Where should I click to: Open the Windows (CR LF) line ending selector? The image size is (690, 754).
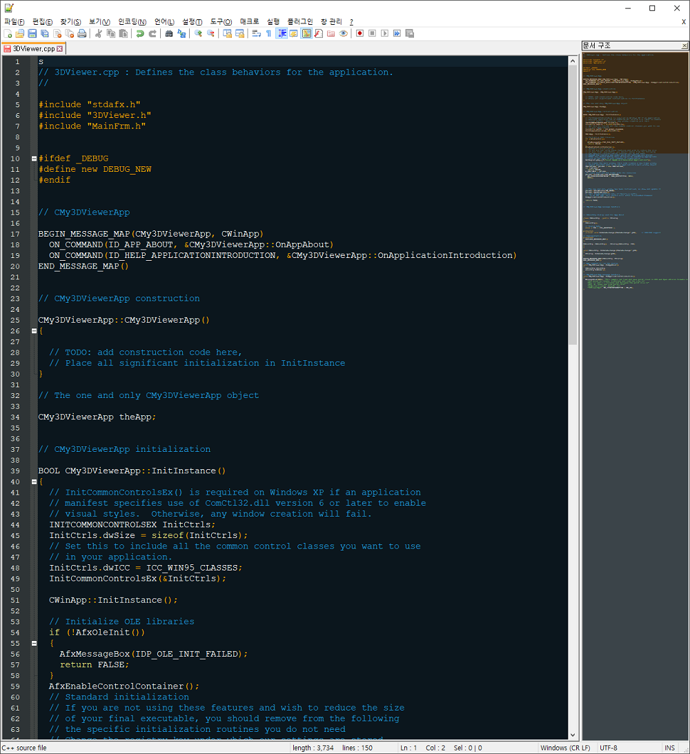click(x=566, y=748)
